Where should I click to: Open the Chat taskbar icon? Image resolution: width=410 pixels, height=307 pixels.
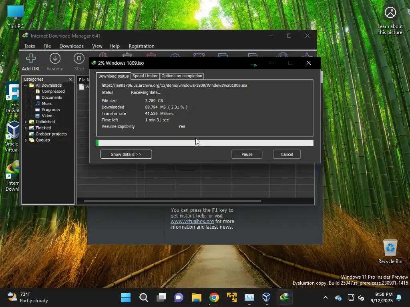coord(179,297)
